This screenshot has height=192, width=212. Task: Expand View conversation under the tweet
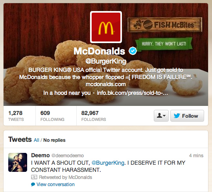(x=55, y=184)
